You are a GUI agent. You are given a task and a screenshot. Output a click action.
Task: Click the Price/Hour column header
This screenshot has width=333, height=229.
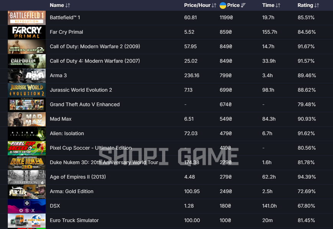tap(197, 5)
